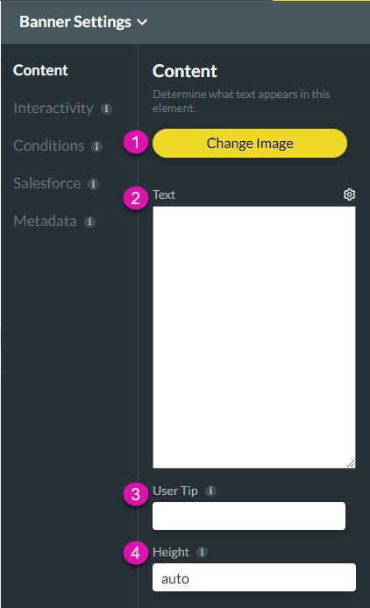370x608 pixels.
Task: Open the Conditions tab
Action: (x=49, y=145)
